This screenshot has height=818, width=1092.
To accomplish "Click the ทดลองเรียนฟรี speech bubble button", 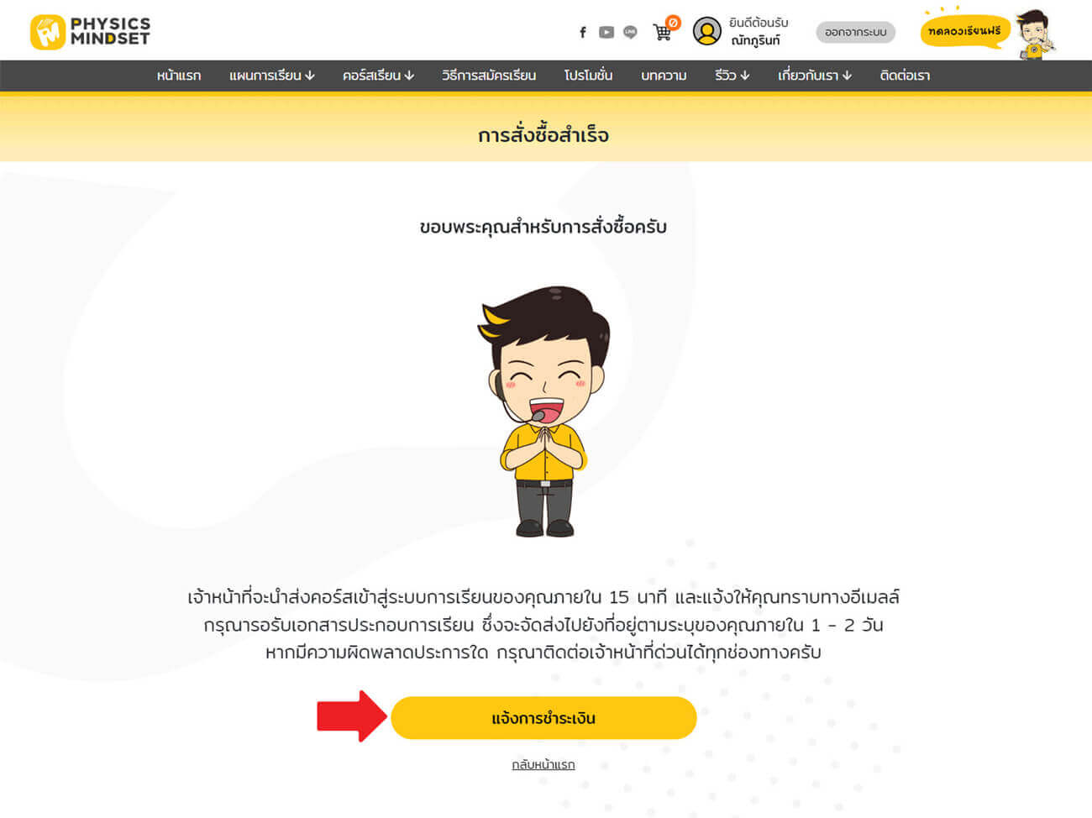I will 964,31.
